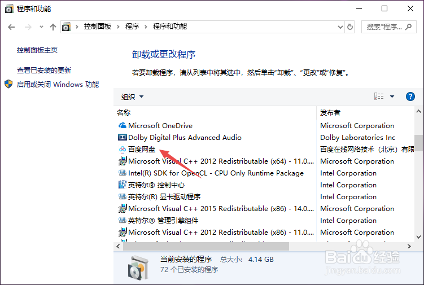Image resolution: width=424 pixels, height=285 pixels.
Task: Click the 英特尔 管理引擎组件 icon
Action: (122, 220)
